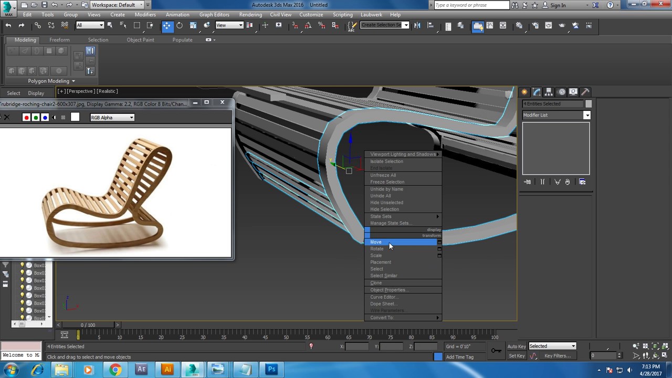Open the Create Selection Set dropdown
This screenshot has width=672, height=378.
pyautogui.click(x=384, y=26)
